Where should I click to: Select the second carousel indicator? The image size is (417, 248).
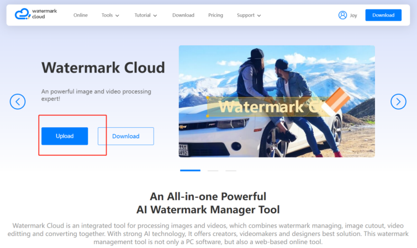[213, 170]
